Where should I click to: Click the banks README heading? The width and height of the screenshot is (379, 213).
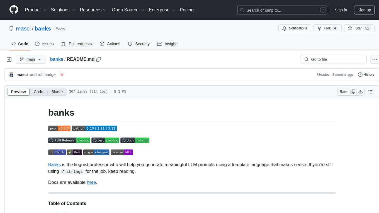click(61, 113)
